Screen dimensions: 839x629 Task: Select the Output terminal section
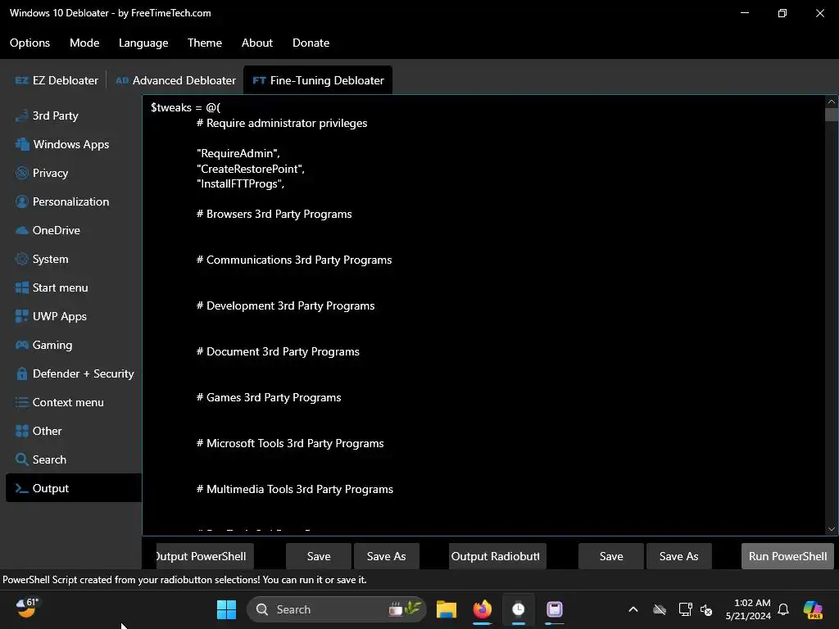73,488
